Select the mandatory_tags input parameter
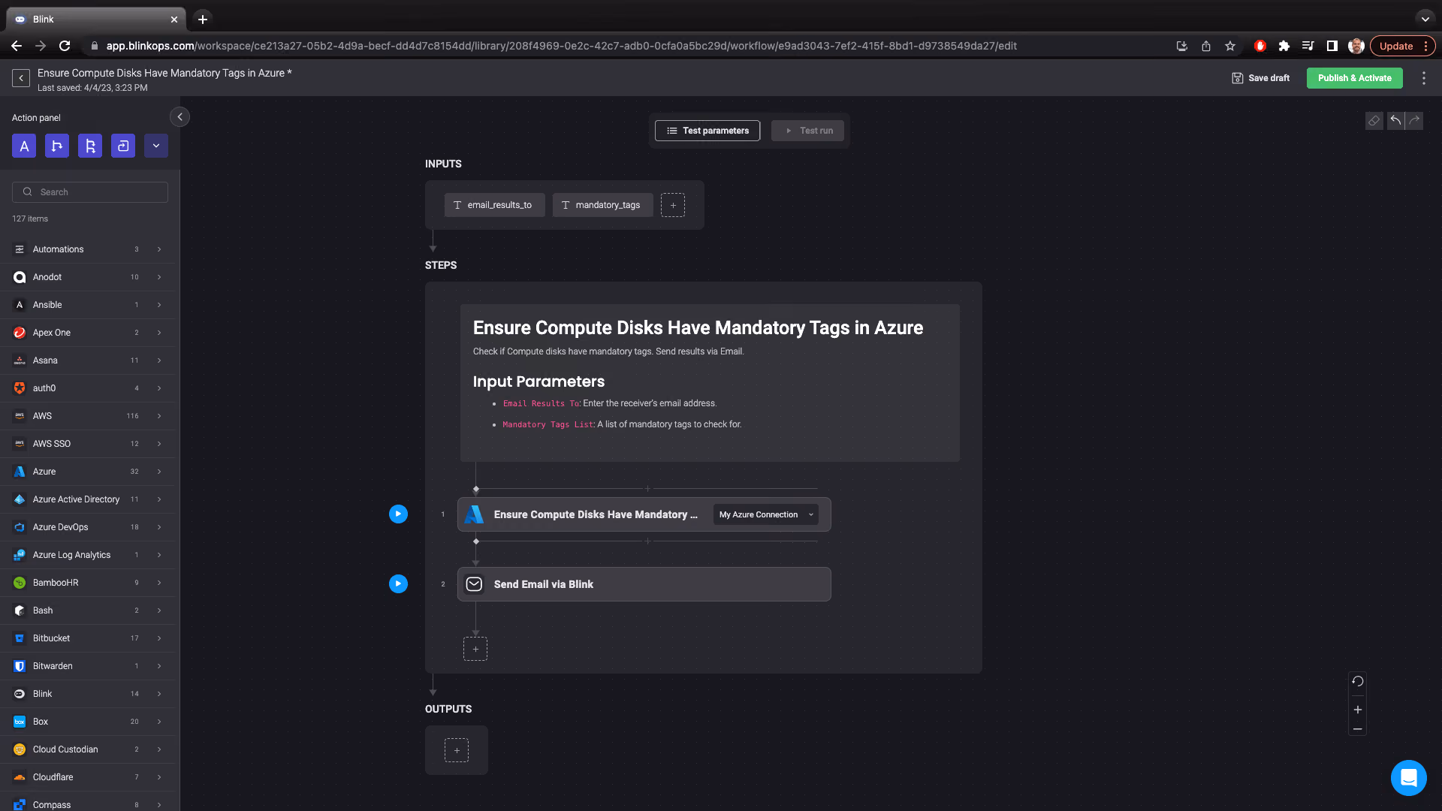The height and width of the screenshot is (811, 1442). (x=602, y=205)
